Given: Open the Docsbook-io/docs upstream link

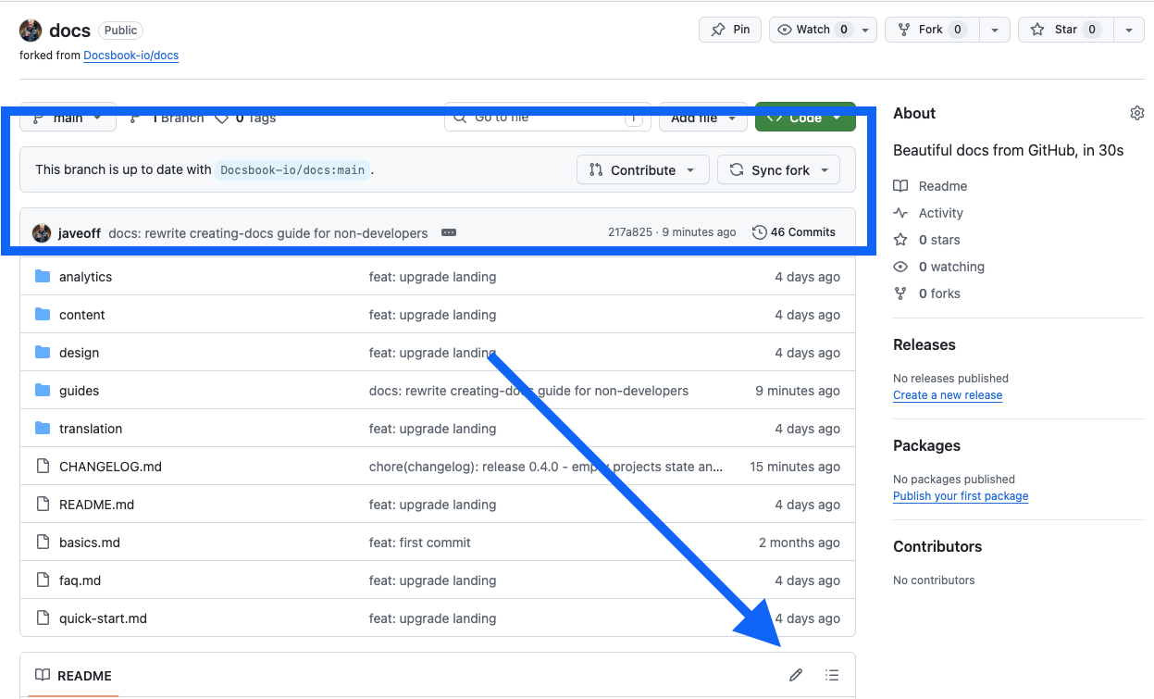Looking at the screenshot, I should 131,56.
